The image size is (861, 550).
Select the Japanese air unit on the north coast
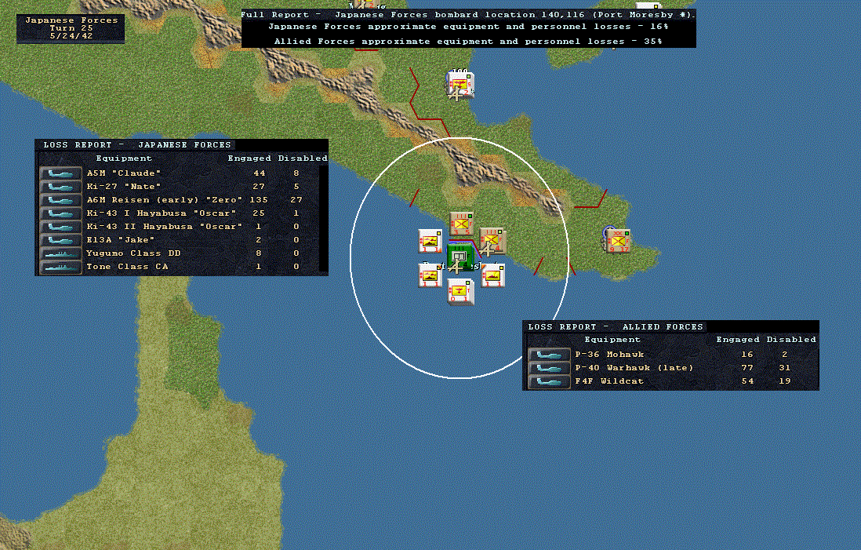460,85
